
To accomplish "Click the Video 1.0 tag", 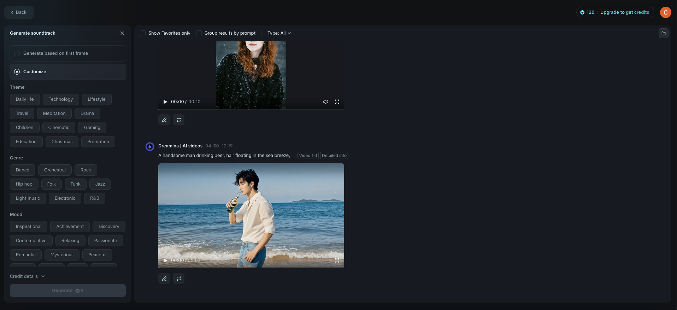I will click(308, 156).
